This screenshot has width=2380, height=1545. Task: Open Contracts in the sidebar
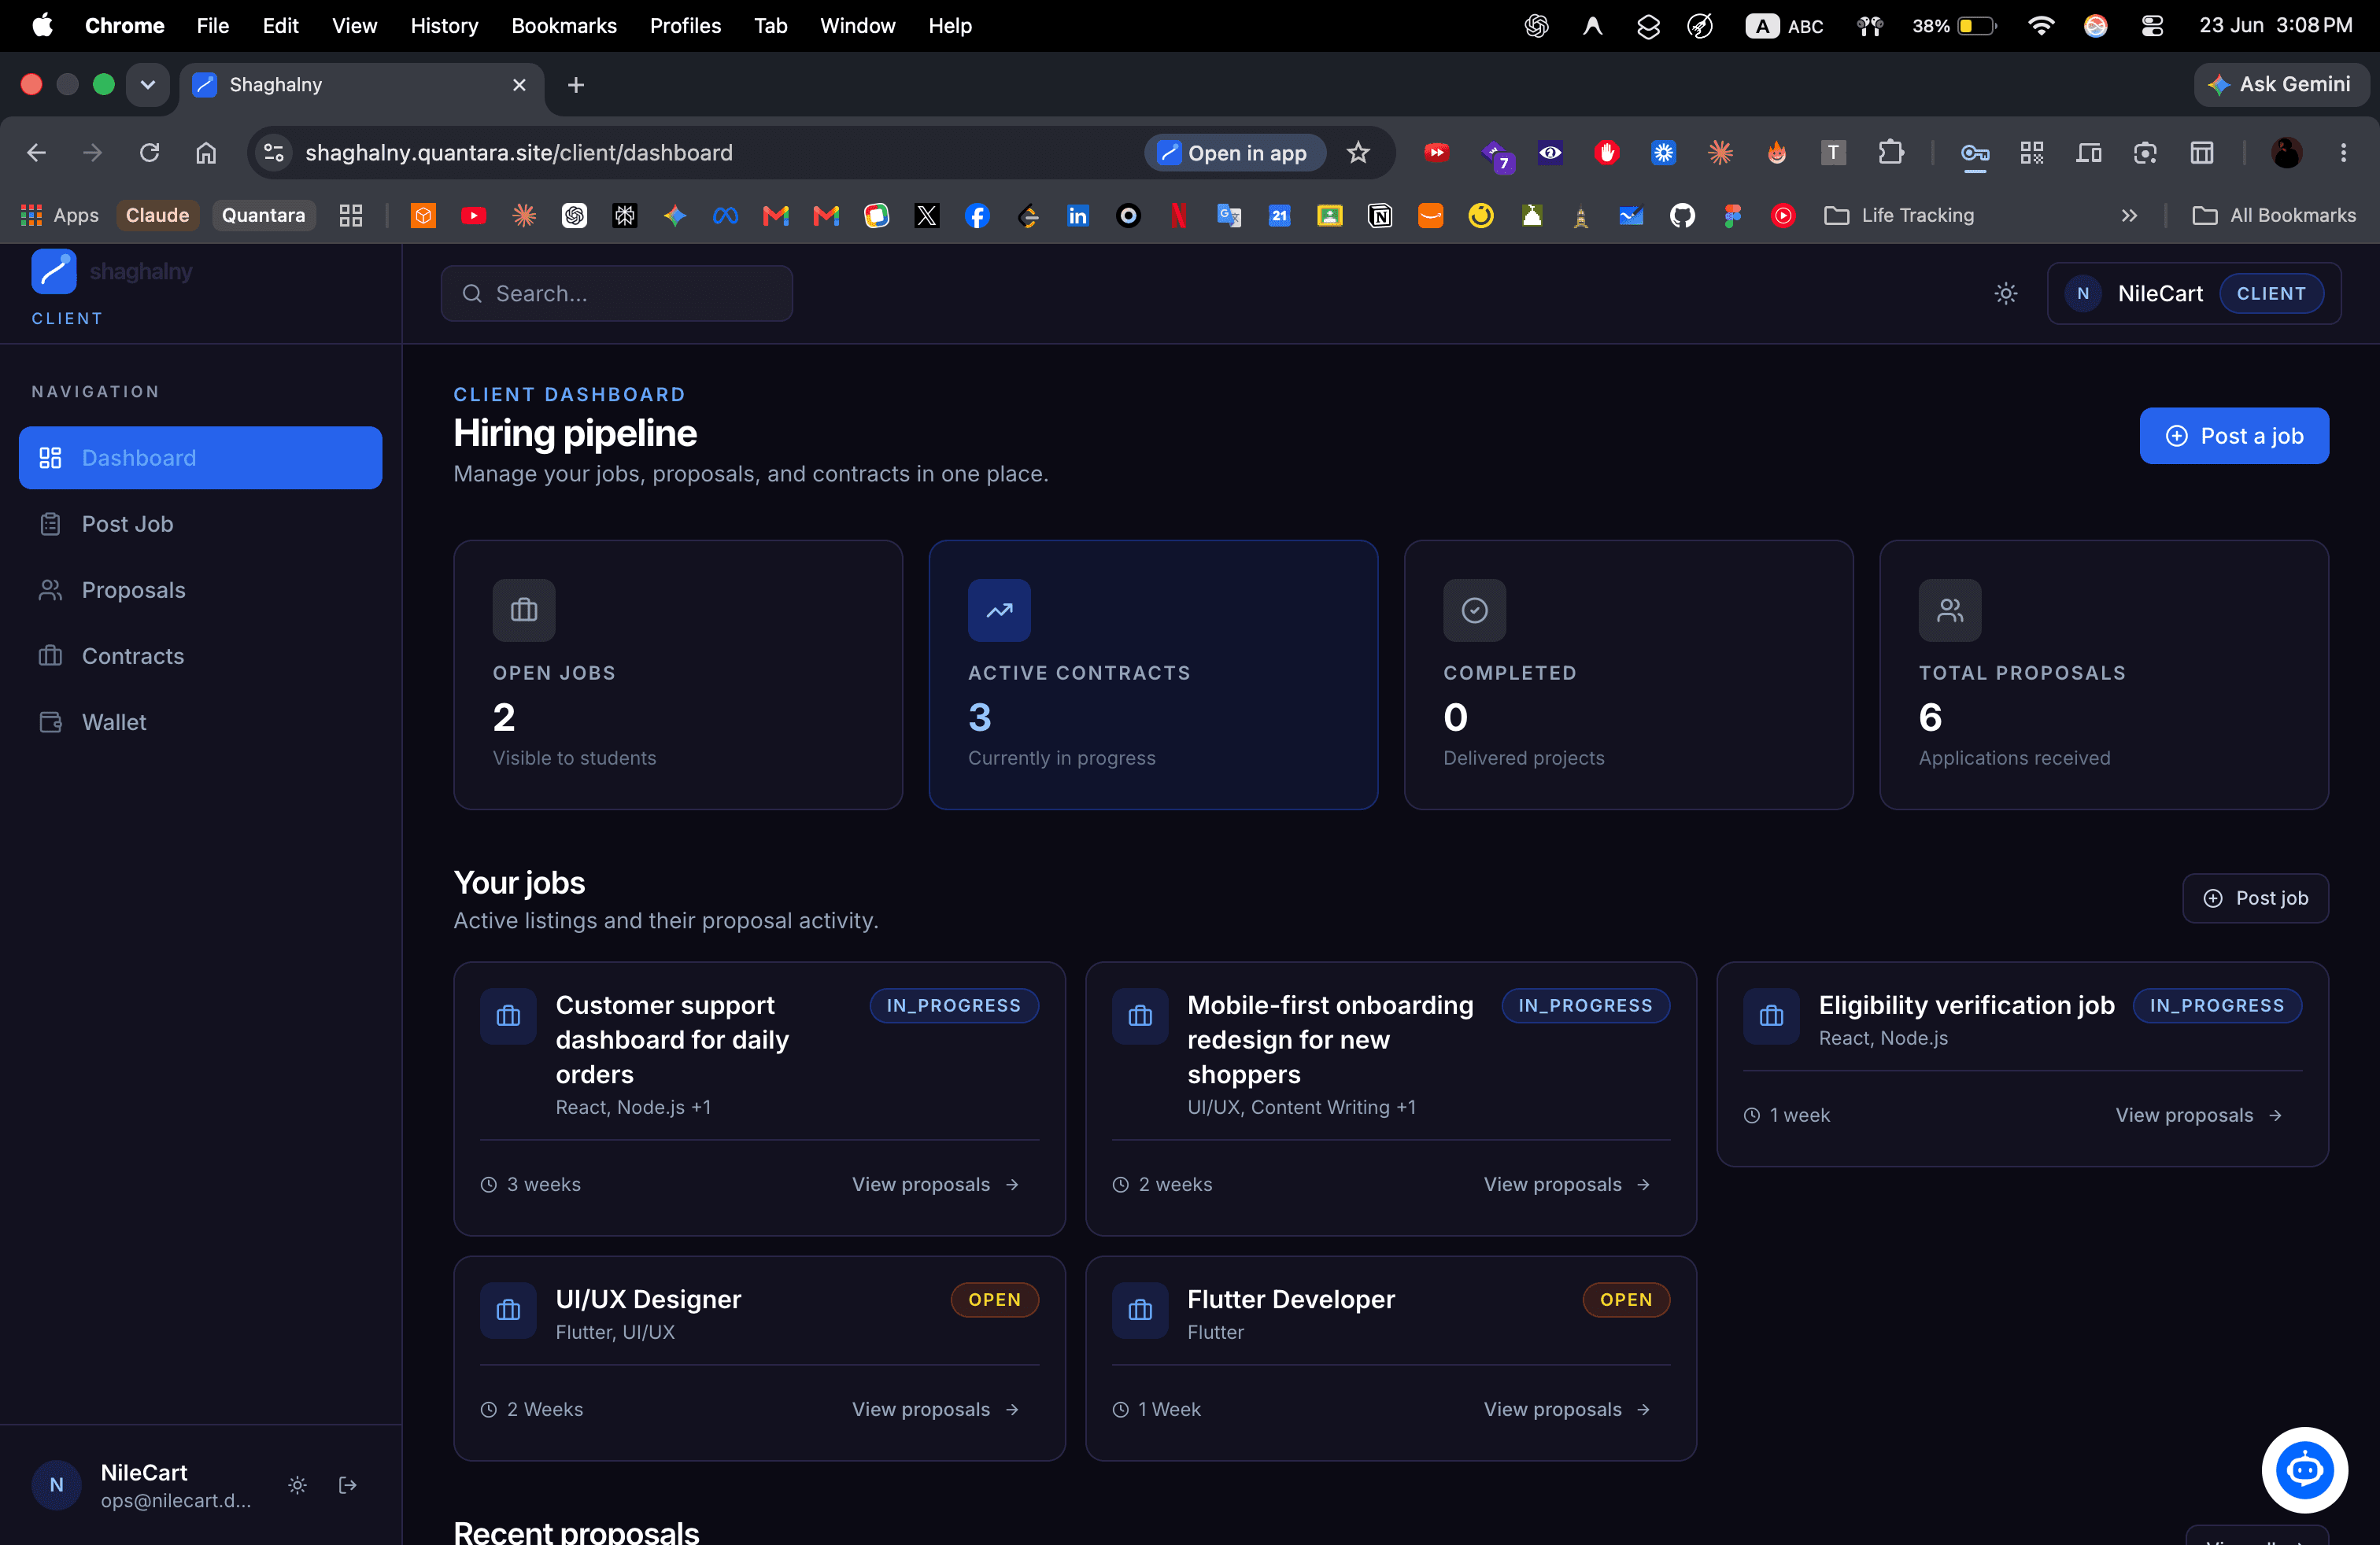pyautogui.click(x=200, y=655)
